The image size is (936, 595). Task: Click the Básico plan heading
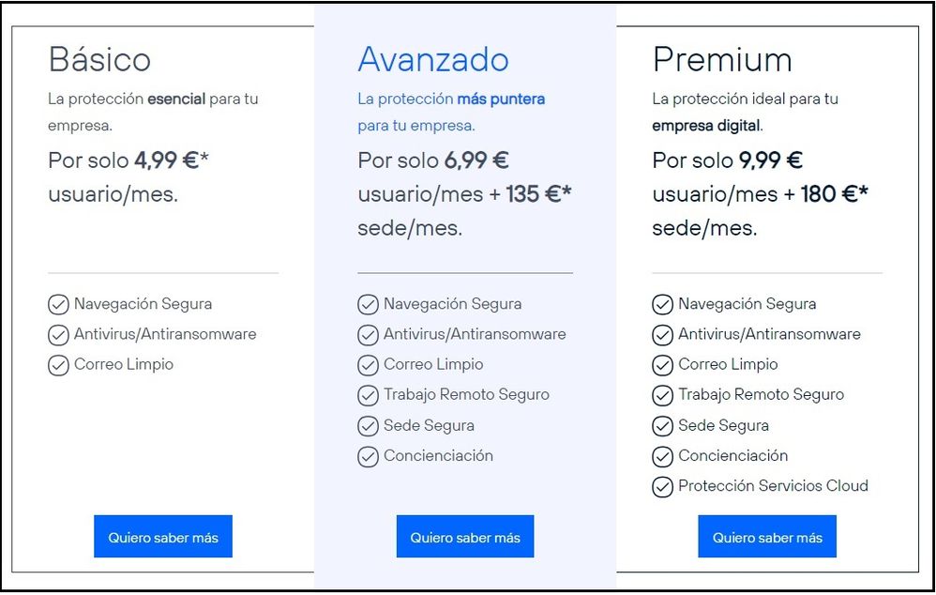tap(99, 59)
